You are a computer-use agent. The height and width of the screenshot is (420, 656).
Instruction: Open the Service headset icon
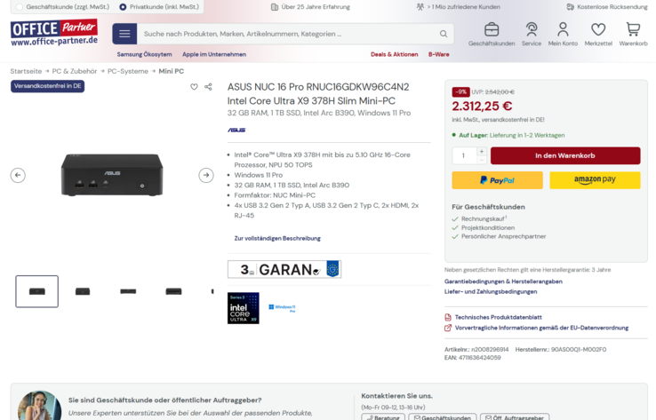point(532,29)
